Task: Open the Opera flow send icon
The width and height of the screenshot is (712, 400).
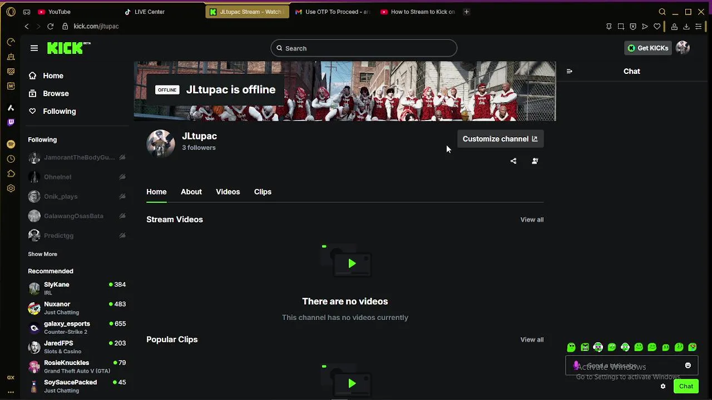Action: coord(645,27)
